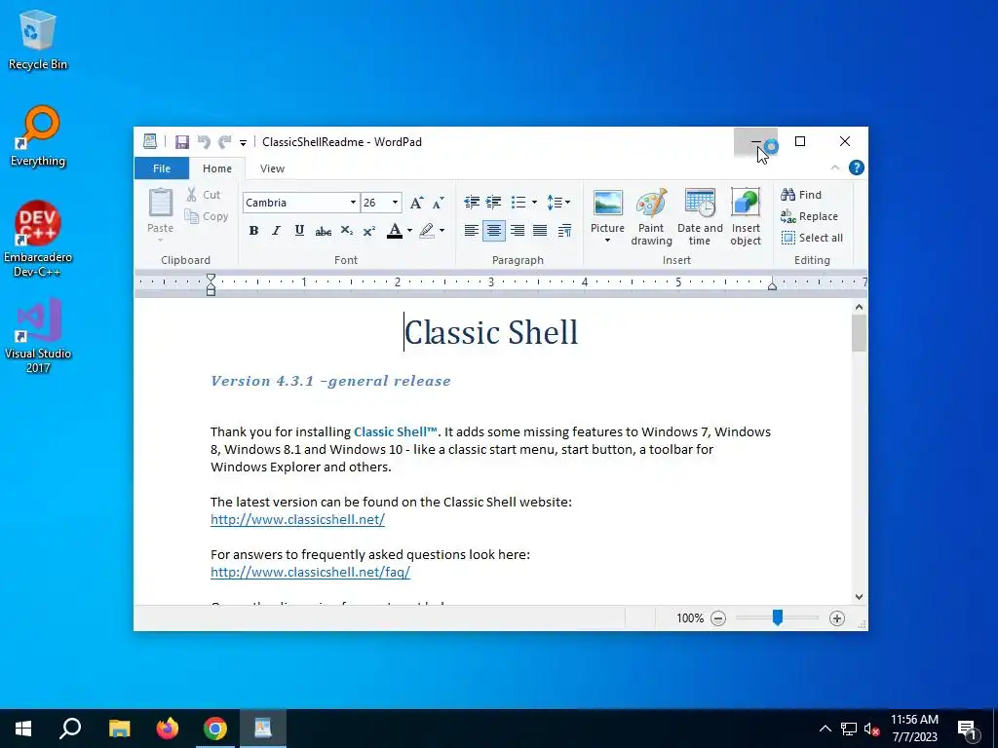Image resolution: width=998 pixels, height=748 pixels.
Task: Select Center text alignment
Action: tap(494, 230)
